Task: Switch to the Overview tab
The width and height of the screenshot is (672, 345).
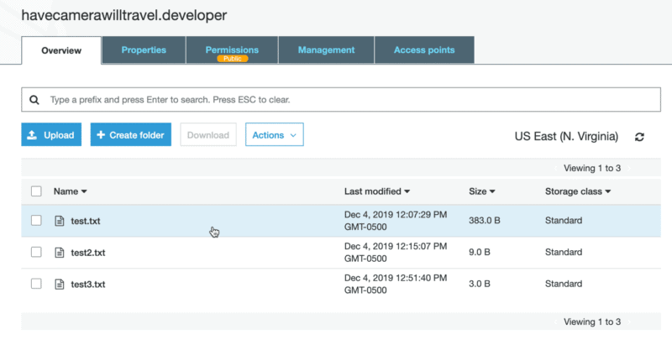Action: tap(61, 50)
